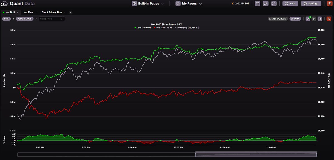Screen dimensions: 334x160
Task: Switch to the Net Flow tab
Action: tap(28, 12)
